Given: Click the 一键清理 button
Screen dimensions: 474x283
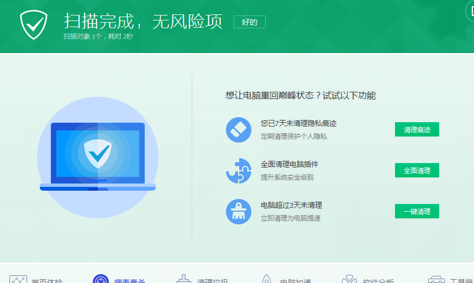Looking at the screenshot, I should (417, 211).
